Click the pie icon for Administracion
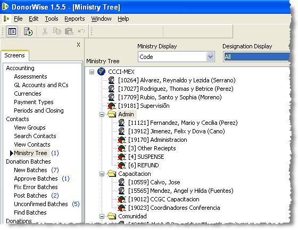This screenshot has width=298, height=230. coord(122,140)
